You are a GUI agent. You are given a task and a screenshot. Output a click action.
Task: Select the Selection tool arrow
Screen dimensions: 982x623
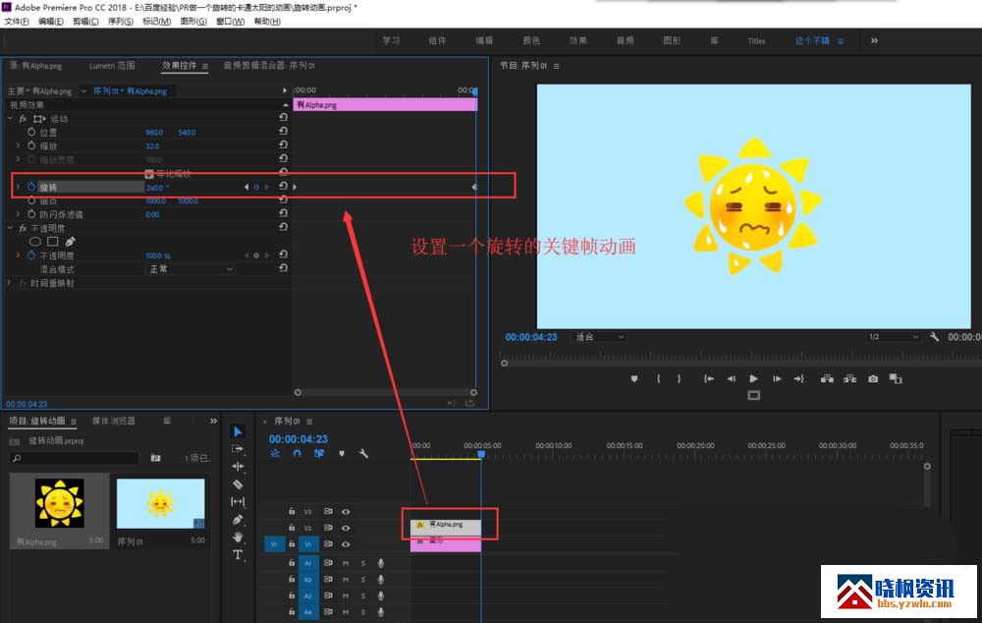coord(238,431)
